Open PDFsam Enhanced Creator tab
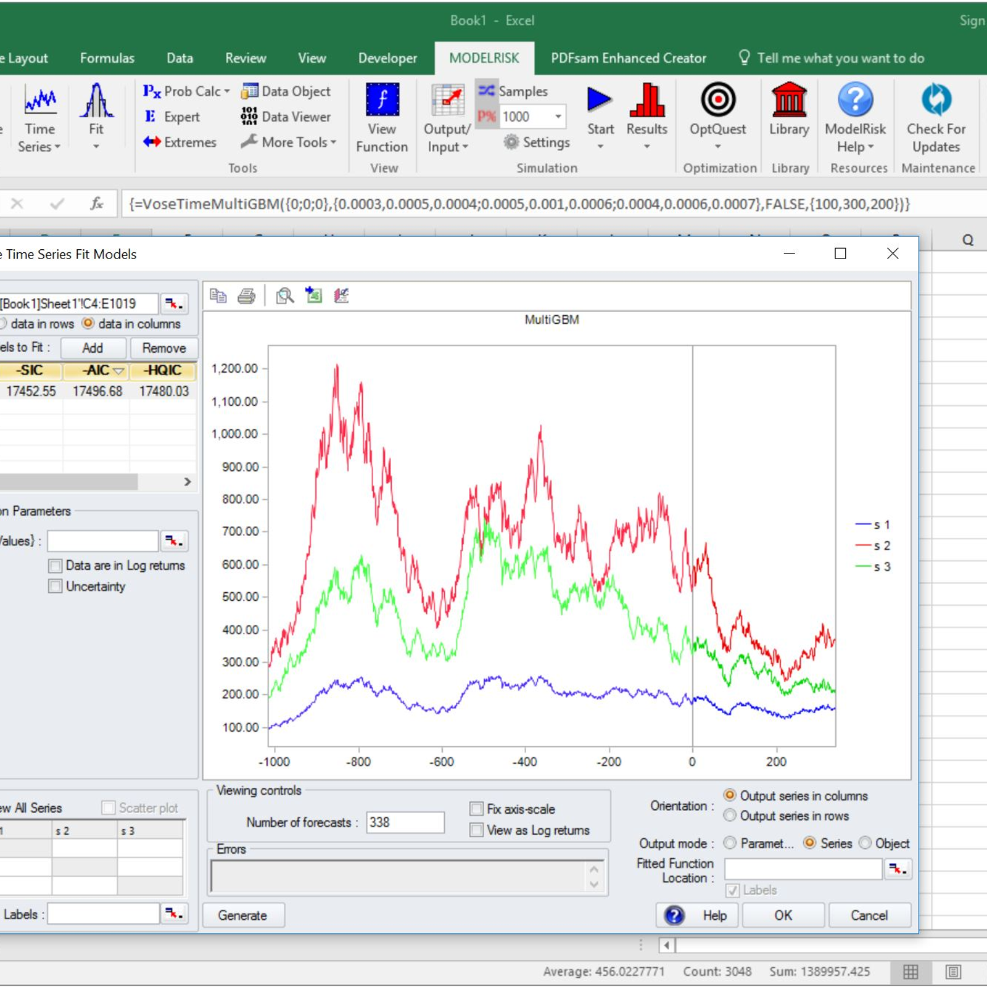The width and height of the screenshot is (987, 987). pyautogui.click(x=628, y=58)
